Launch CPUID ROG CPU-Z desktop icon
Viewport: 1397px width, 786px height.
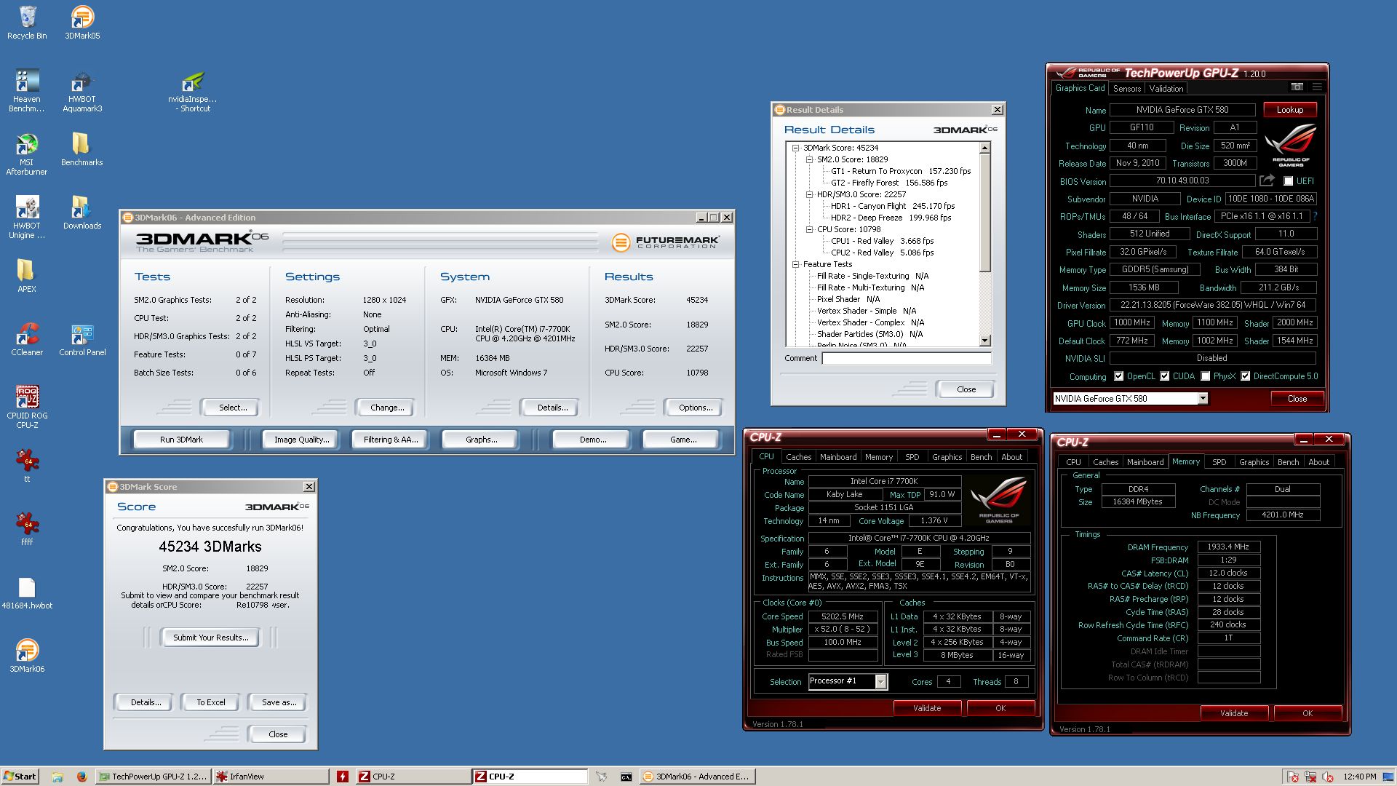tap(27, 408)
